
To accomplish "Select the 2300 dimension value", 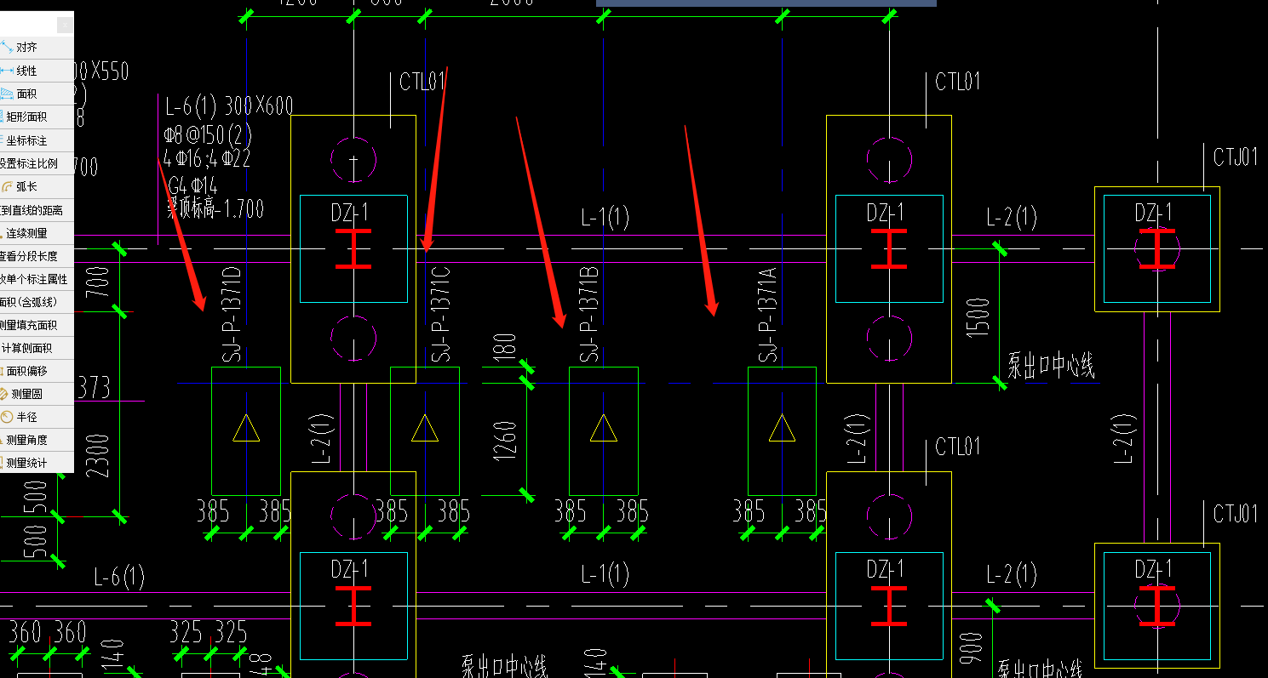I will (99, 456).
